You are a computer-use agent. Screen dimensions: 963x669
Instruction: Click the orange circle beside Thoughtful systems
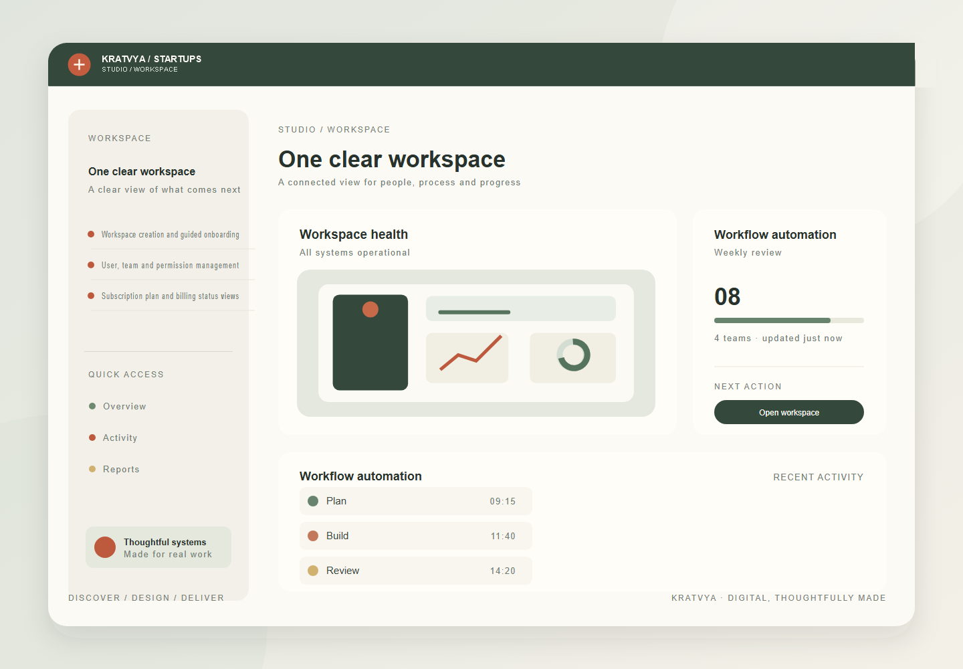[x=105, y=547]
